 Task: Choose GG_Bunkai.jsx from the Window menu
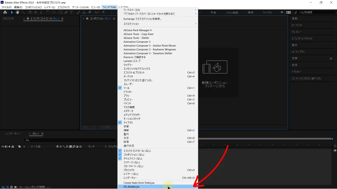158,187
